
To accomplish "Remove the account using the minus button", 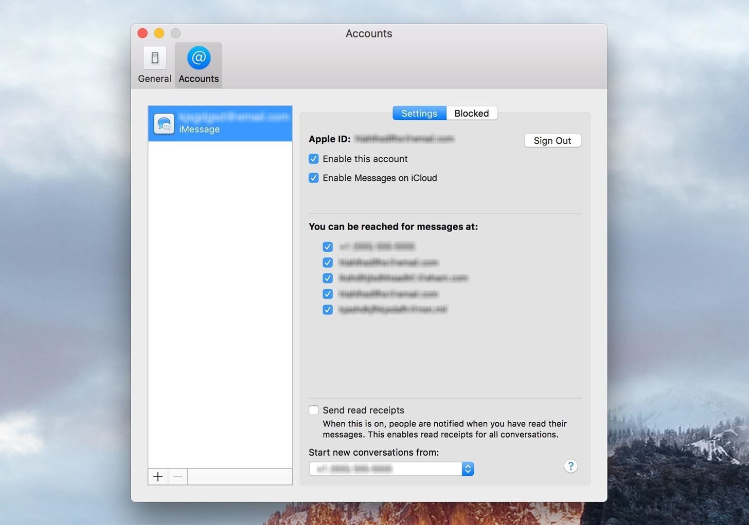I will pos(177,476).
